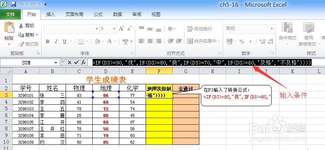Click the top align icon
This screenshot has width=325, height=150.
click(142, 29)
